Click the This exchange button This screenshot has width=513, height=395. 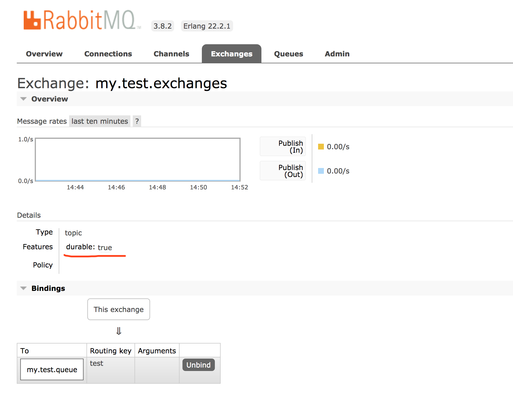pyautogui.click(x=118, y=309)
